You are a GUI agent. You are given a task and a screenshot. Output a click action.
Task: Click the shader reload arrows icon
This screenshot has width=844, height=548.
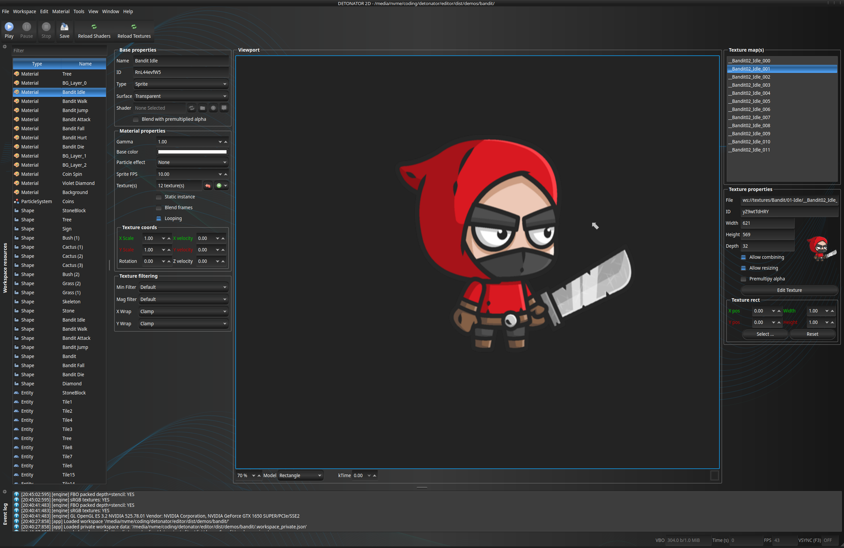tap(191, 108)
